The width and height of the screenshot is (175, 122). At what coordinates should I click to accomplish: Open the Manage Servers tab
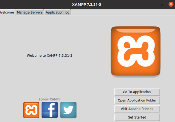click(x=30, y=12)
